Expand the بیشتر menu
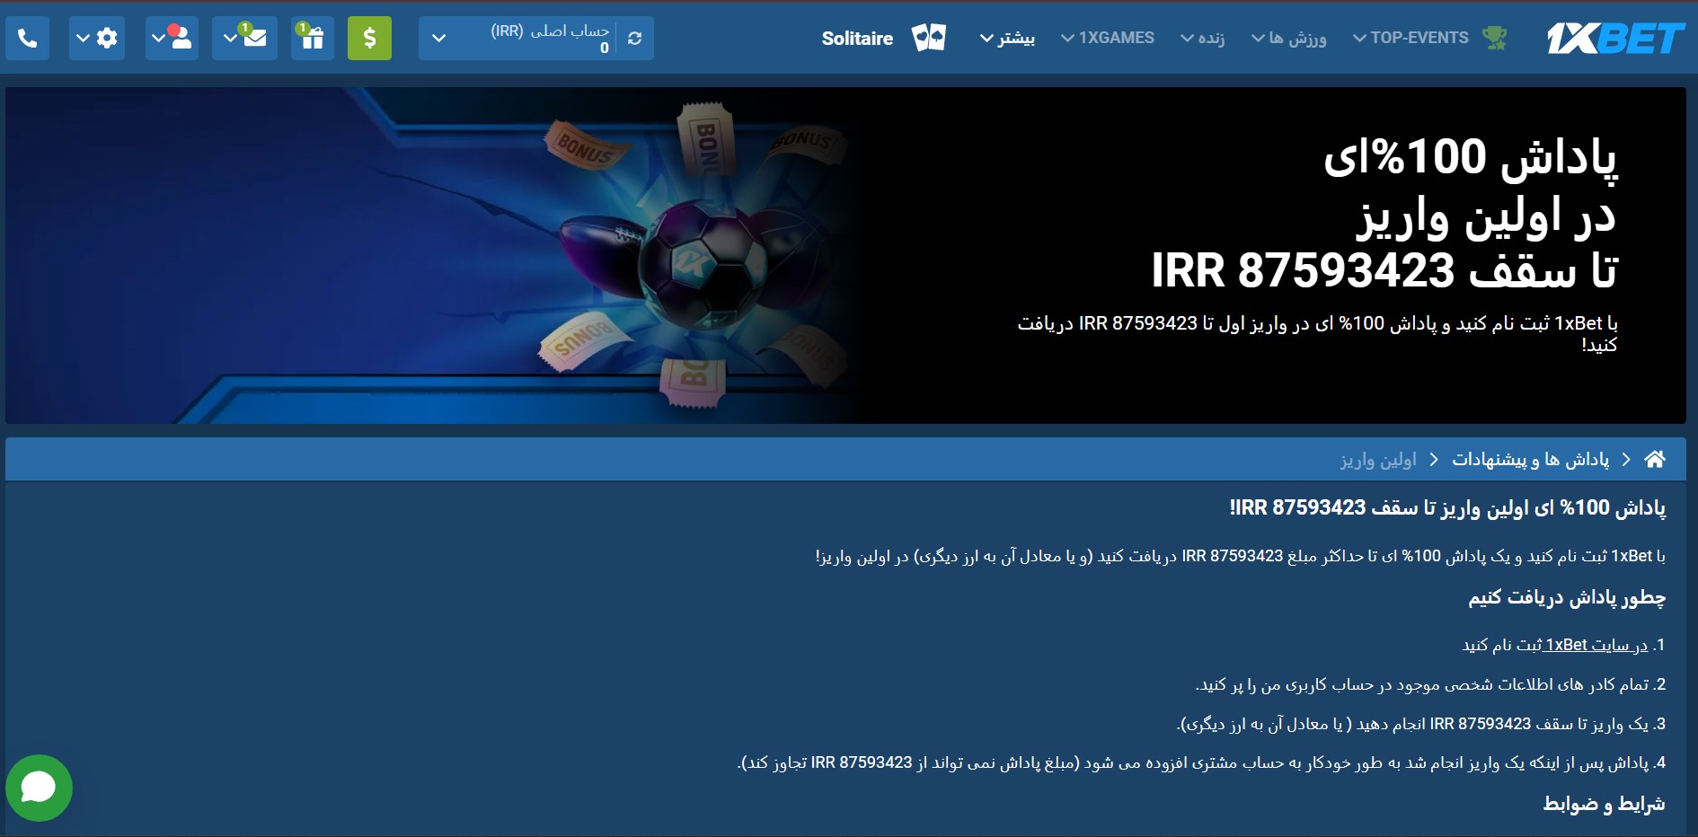This screenshot has width=1698, height=837. pos(1007,38)
